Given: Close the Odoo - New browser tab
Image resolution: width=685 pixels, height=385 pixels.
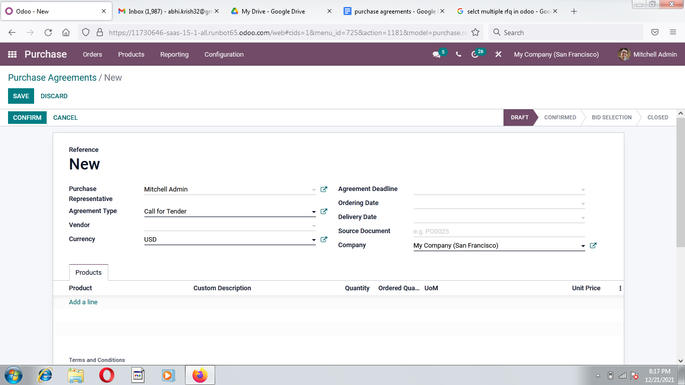Looking at the screenshot, I should [x=104, y=11].
